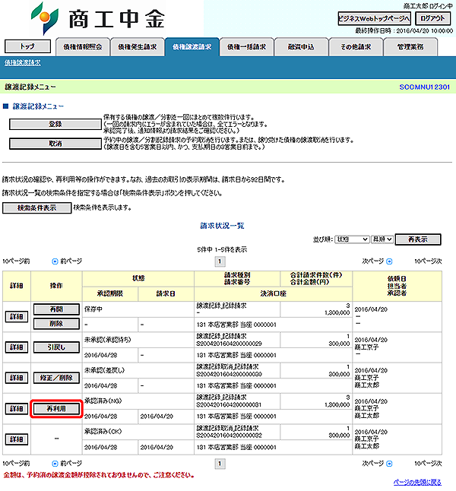Open 詳細 for 承認済み(NG) row

coord(17,409)
